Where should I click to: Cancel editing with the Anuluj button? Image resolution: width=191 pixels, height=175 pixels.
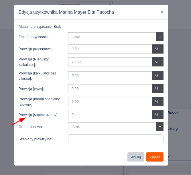(x=136, y=157)
